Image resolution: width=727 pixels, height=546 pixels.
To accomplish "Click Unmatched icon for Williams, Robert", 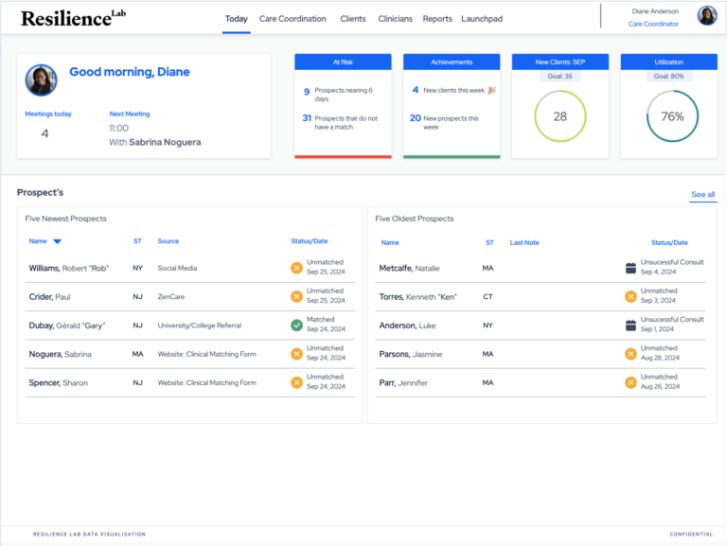I will (x=296, y=268).
